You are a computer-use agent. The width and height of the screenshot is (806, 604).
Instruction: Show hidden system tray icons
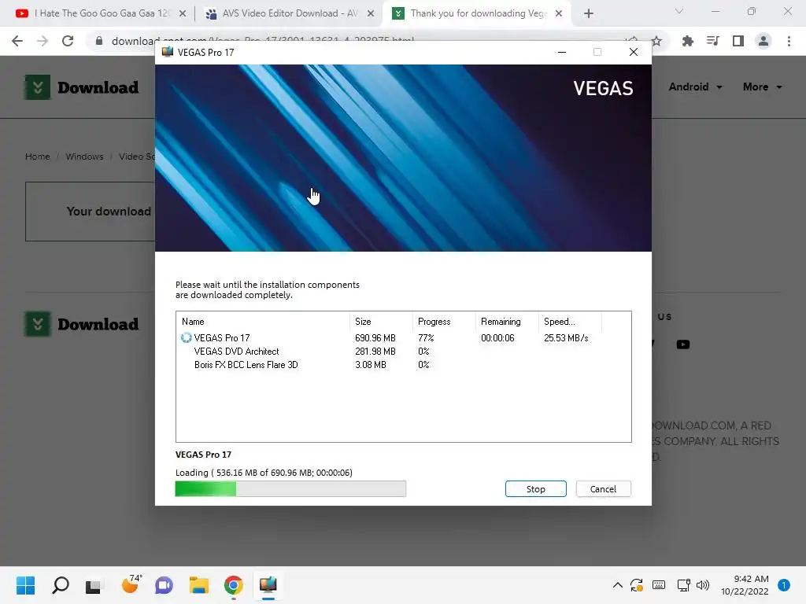(x=618, y=585)
